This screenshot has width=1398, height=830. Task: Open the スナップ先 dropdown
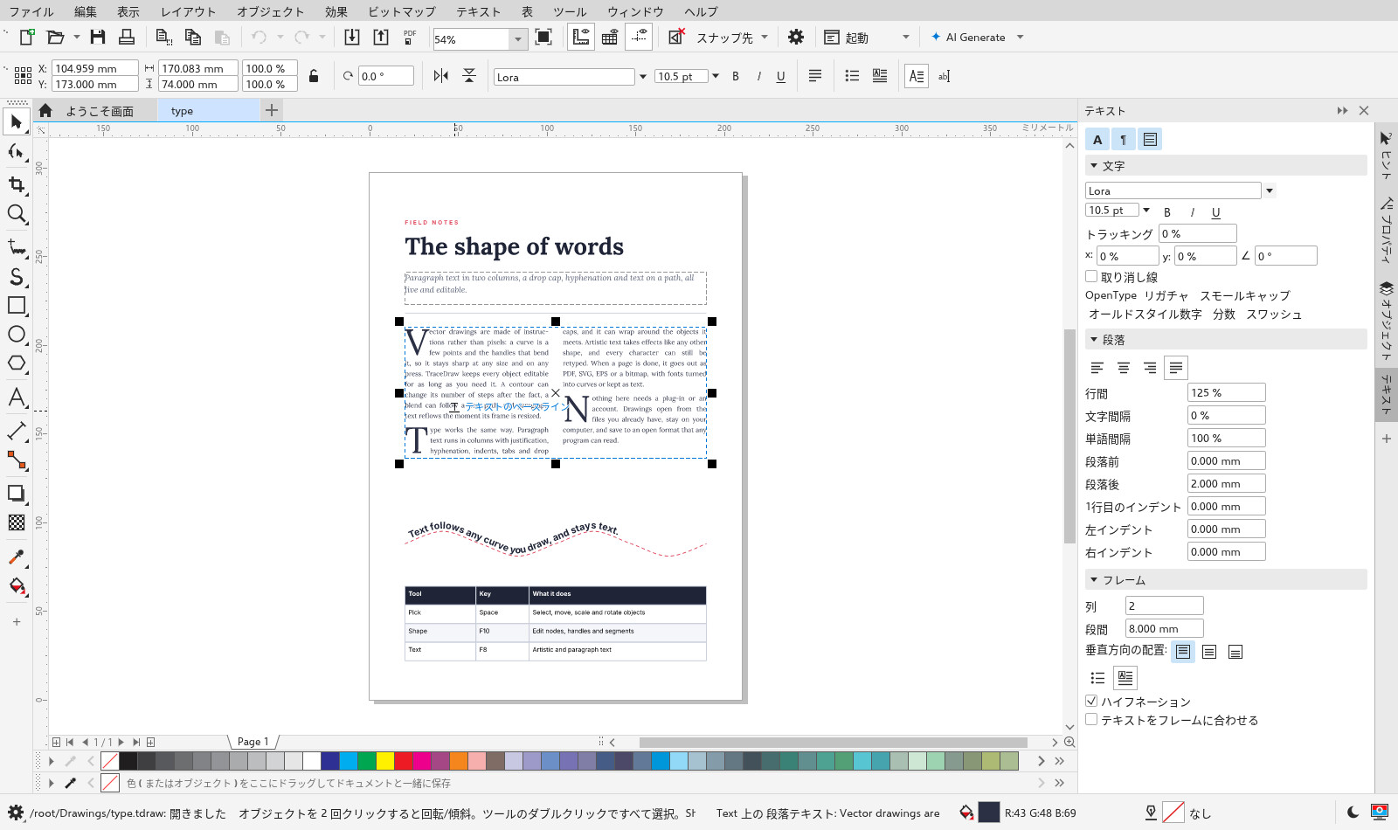[765, 37]
